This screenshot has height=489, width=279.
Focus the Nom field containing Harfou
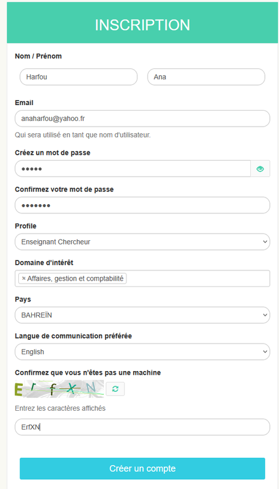[79, 77]
